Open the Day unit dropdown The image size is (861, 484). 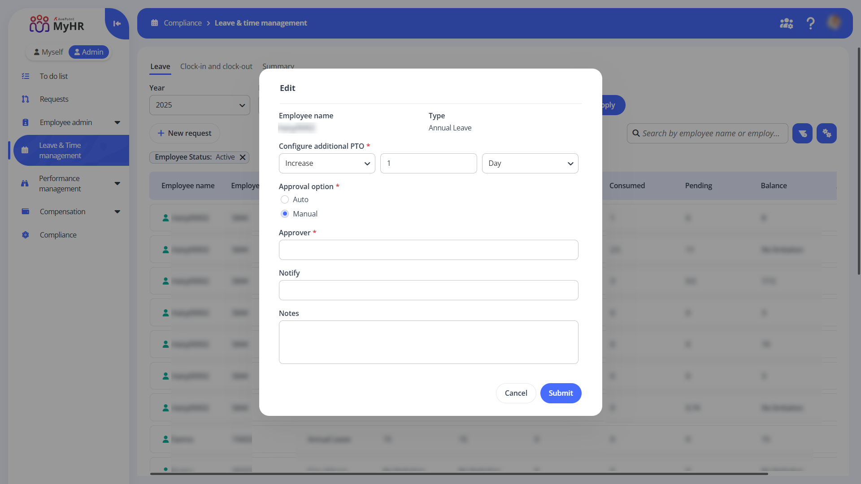pos(530,164)
